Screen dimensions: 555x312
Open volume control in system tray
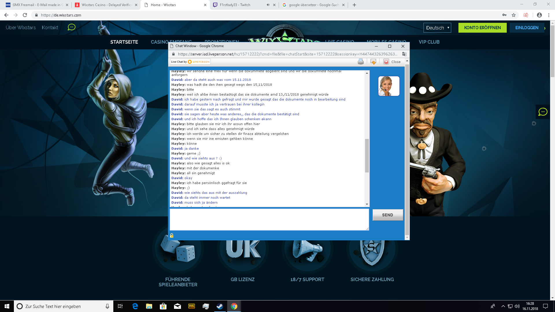tap(517, 306)
